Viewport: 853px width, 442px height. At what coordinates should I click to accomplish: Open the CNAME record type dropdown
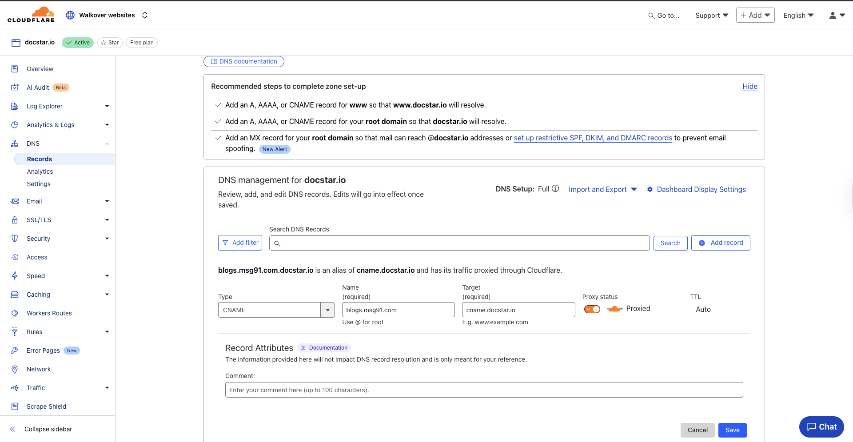[x=327, y=310]
